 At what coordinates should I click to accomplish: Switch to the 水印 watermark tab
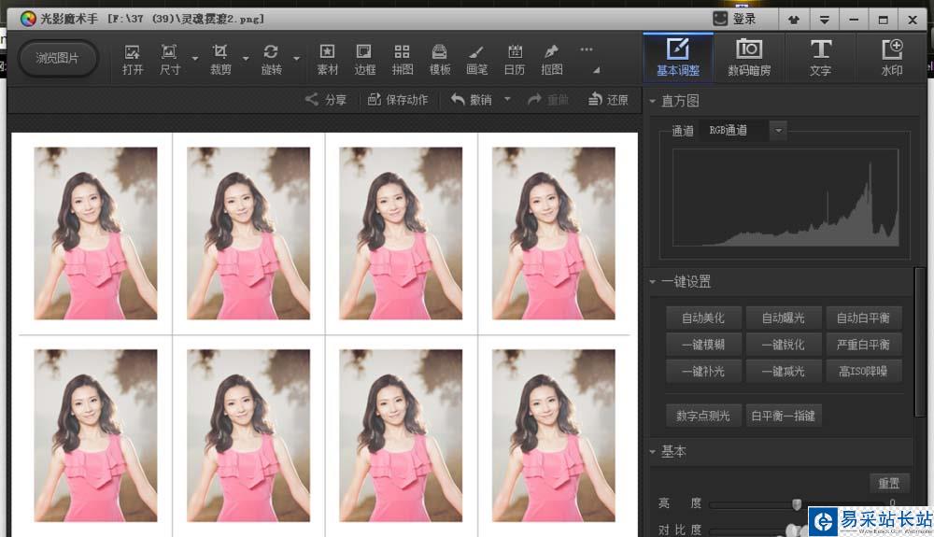tap(892, 58)
